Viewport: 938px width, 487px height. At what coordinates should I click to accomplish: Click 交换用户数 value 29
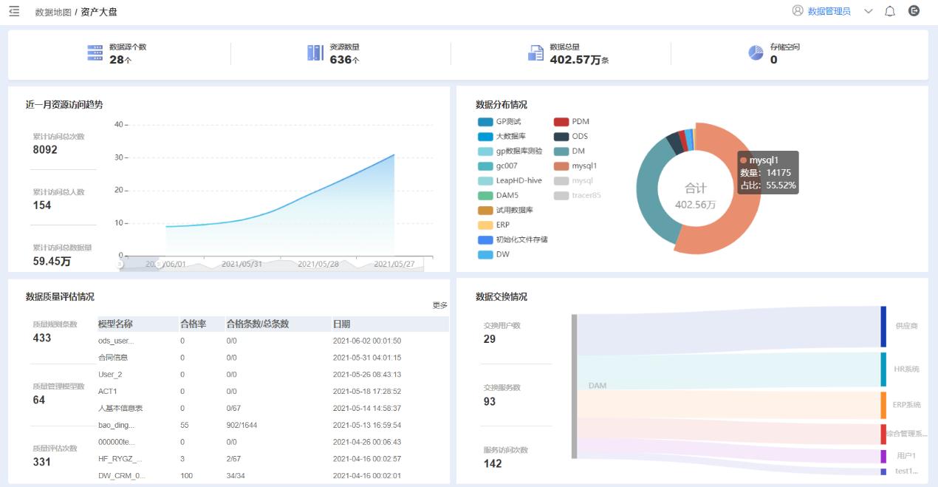pos(490,339)
